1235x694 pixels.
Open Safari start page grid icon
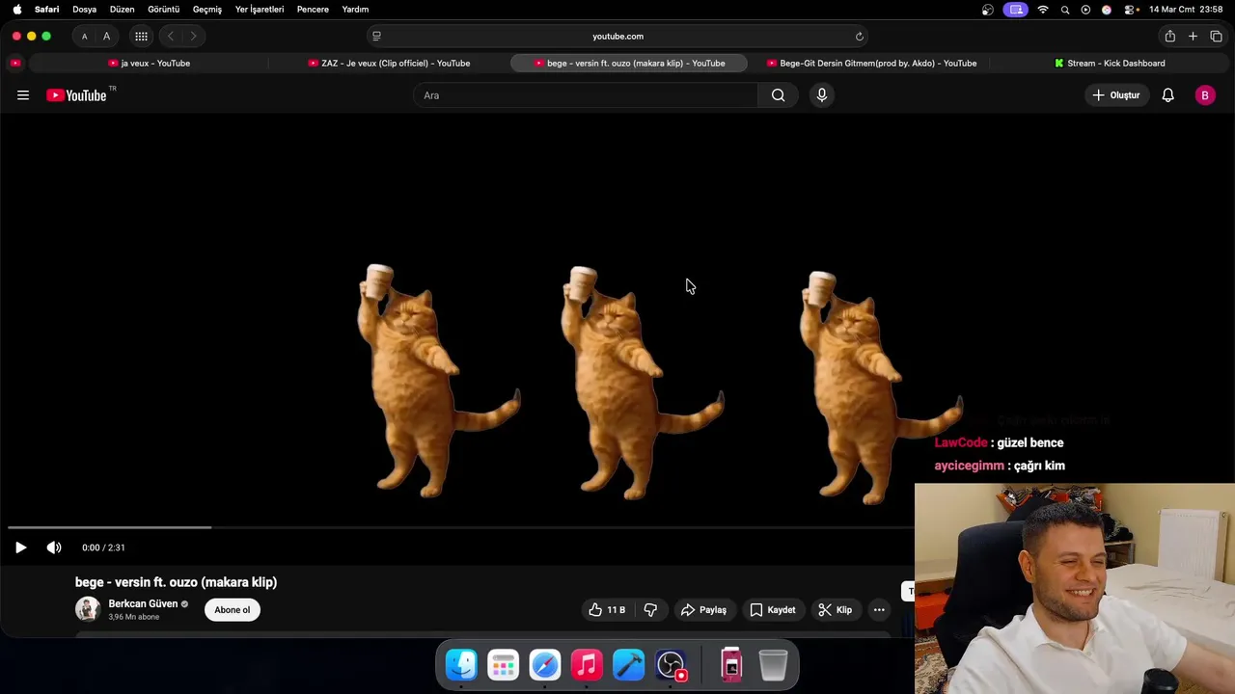click(x=141, y=37)
